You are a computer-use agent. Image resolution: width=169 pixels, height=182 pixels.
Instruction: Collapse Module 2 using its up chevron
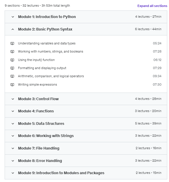[x=13, y=29]
